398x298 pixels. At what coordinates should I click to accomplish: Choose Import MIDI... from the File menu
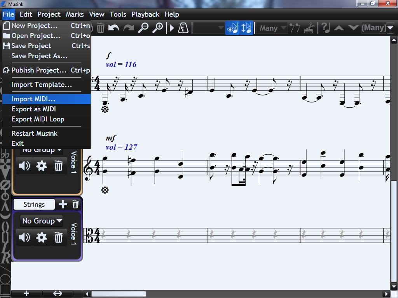coord(33,99)
